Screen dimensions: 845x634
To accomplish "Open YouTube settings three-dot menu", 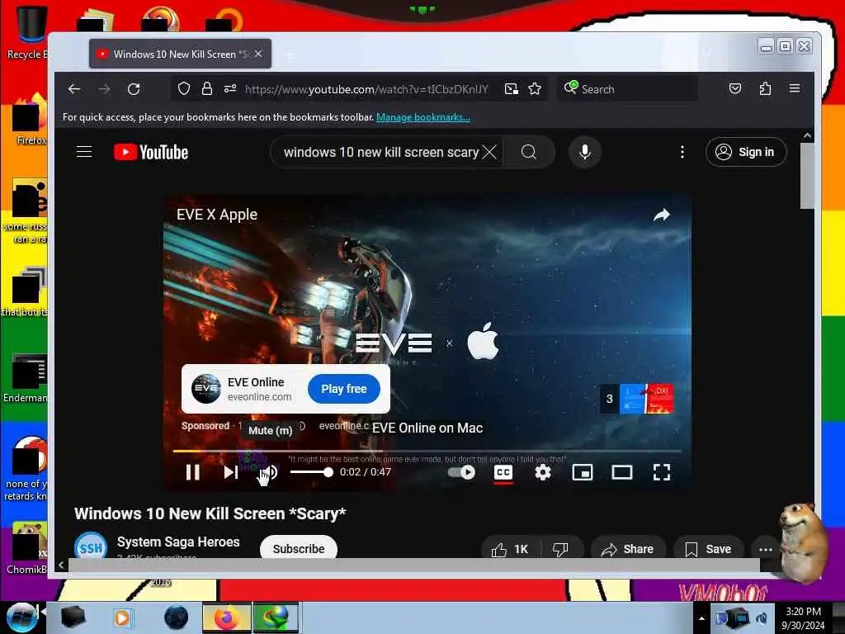I will point(682,152).
